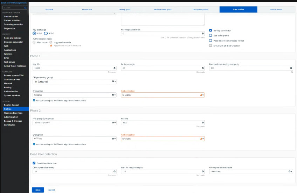Open the When peer unreachable dropdown
The height and width of the screenshot is (193, 297).
click(x=251, y=171)
